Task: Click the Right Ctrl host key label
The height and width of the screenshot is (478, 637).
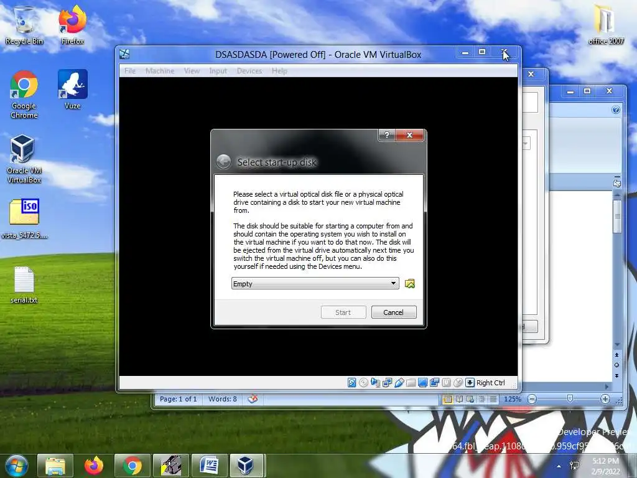Action: point(490,383)
